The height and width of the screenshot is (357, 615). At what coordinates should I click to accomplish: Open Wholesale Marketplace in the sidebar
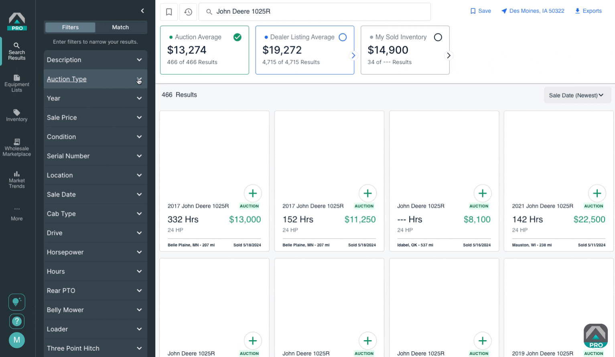(17, 148)
